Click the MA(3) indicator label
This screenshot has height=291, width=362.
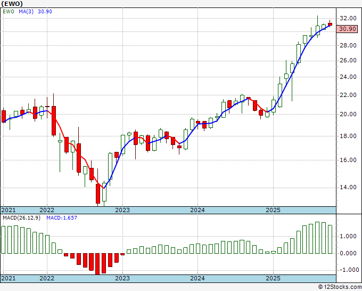coord(26,12)
